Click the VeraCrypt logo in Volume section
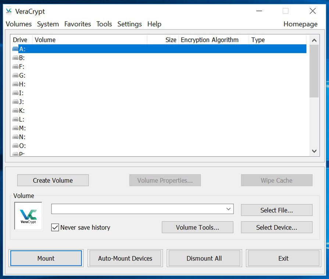329x279 pixels. [28, 216]
